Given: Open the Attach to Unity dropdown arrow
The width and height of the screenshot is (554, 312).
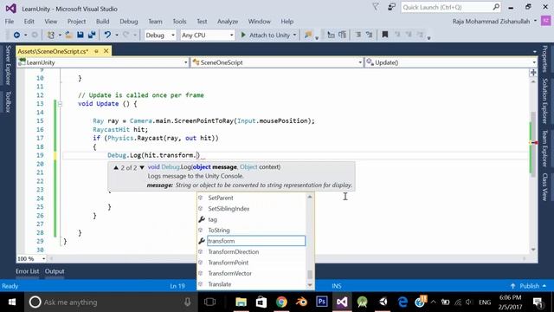Looking at the screenshot, I should [294, 35].
